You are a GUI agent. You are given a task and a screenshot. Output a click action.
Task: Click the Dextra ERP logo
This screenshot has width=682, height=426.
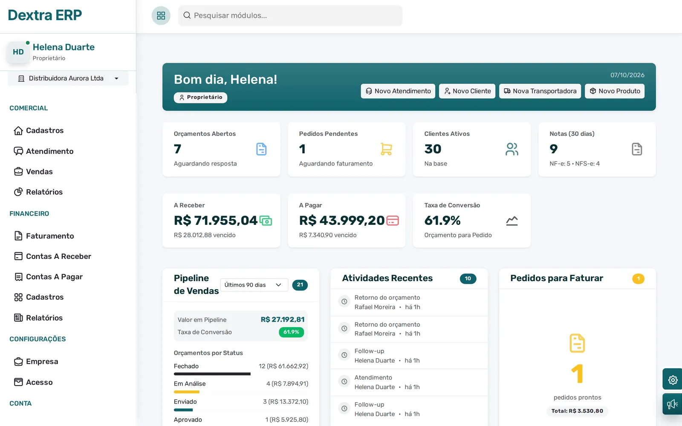pyautogui.click(x=45, y=15)
